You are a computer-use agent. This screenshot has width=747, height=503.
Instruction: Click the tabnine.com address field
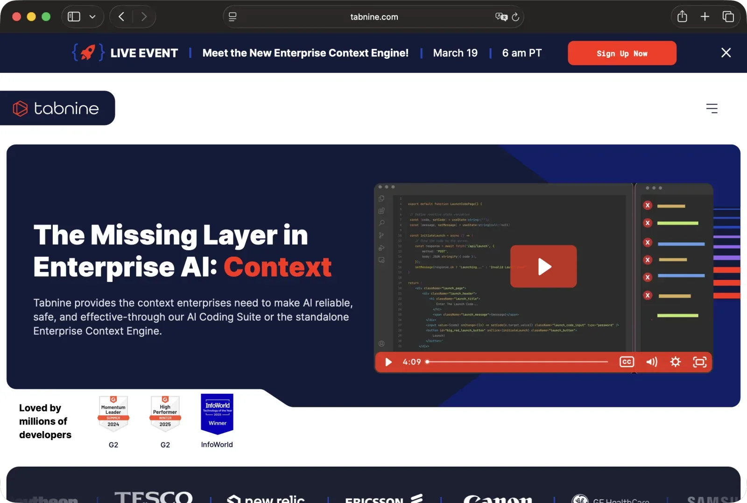(373, 17)
